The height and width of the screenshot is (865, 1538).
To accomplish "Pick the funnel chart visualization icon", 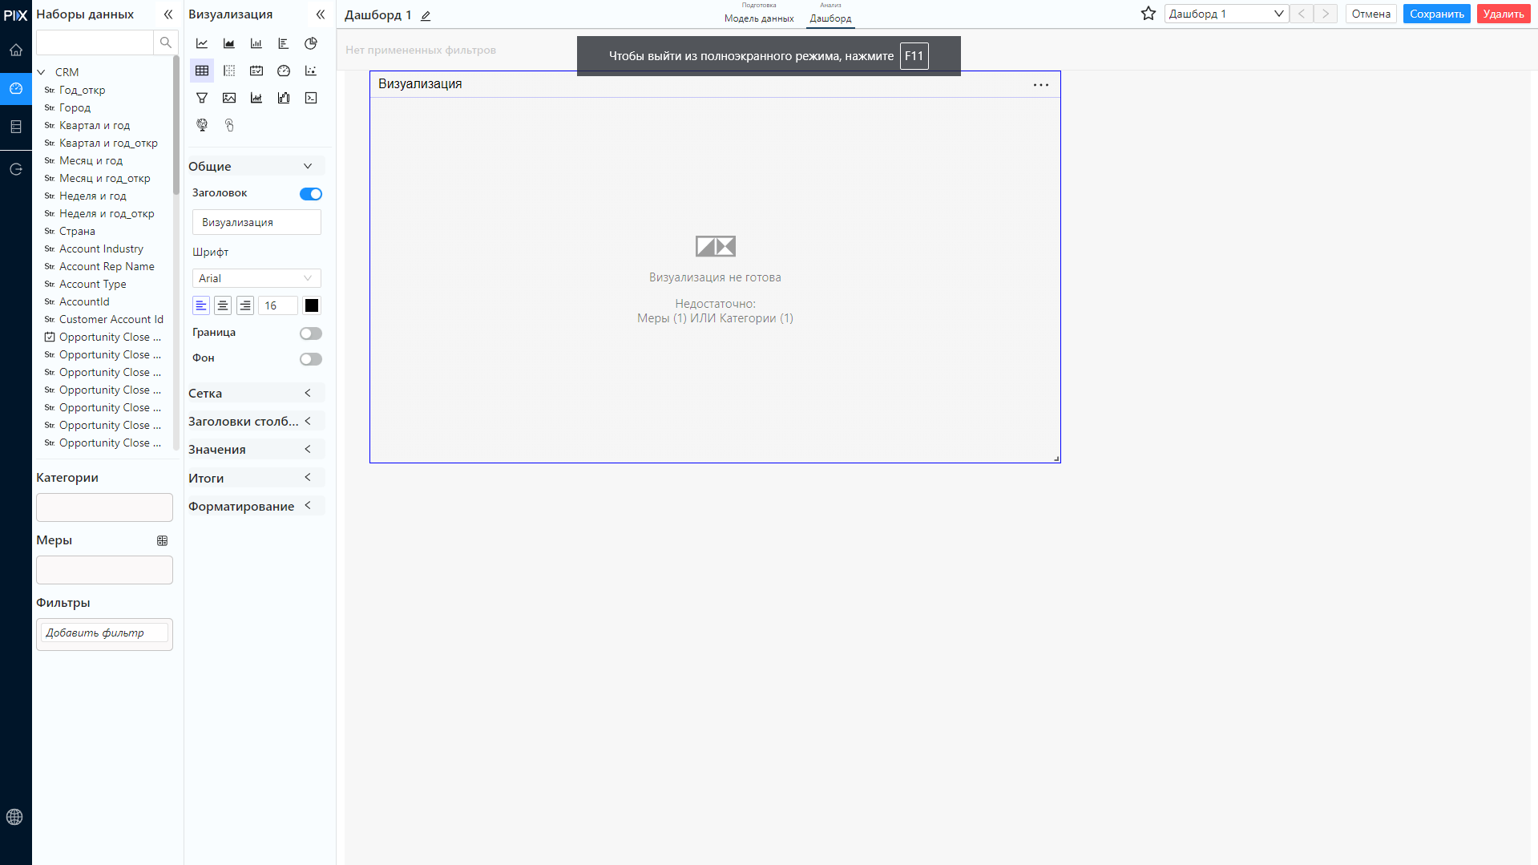I will pyautogui.click(x=202, y=98).
